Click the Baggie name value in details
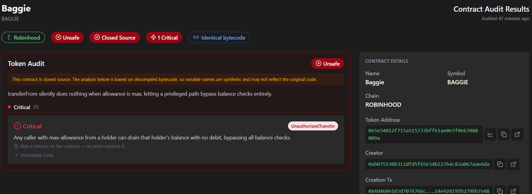 click(x=374, y=82)
